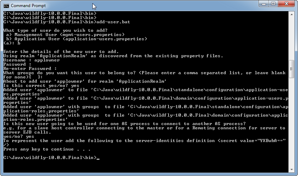298x176 pixels.
Task: Click scrollbar track below the thumb
Action: [x=292, y=122]
